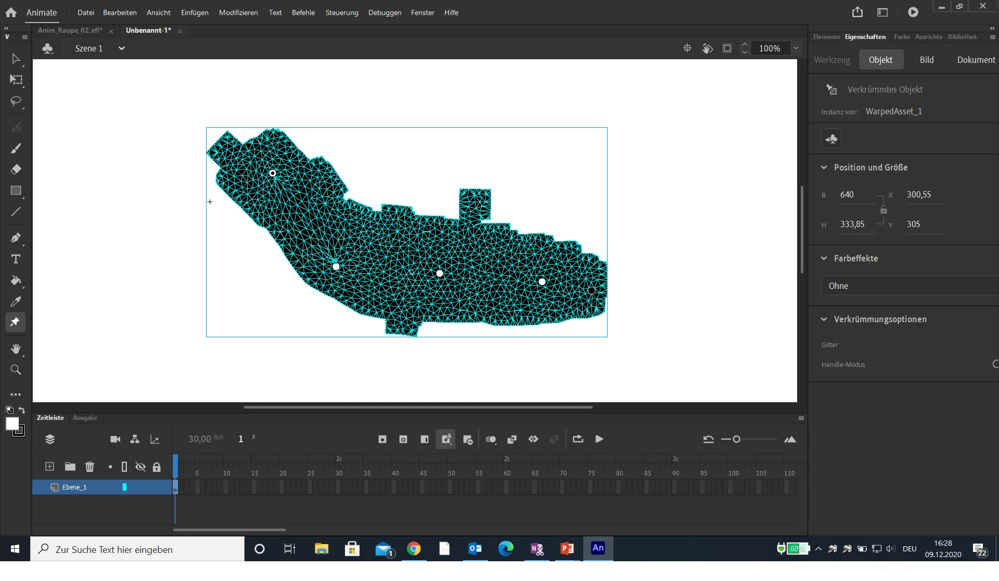Select the Paint Bucket tool
Screen dimensions: 999x581
point(16,281)
